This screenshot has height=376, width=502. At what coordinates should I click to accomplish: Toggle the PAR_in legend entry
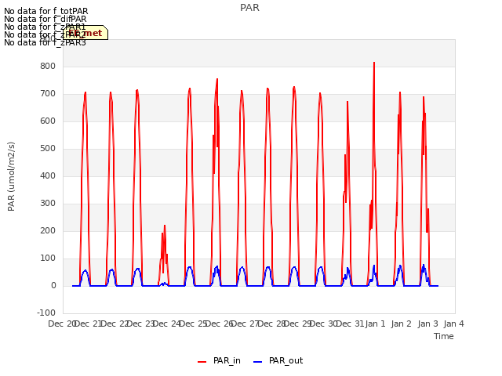pyautogui.click(x=220, y=361)
